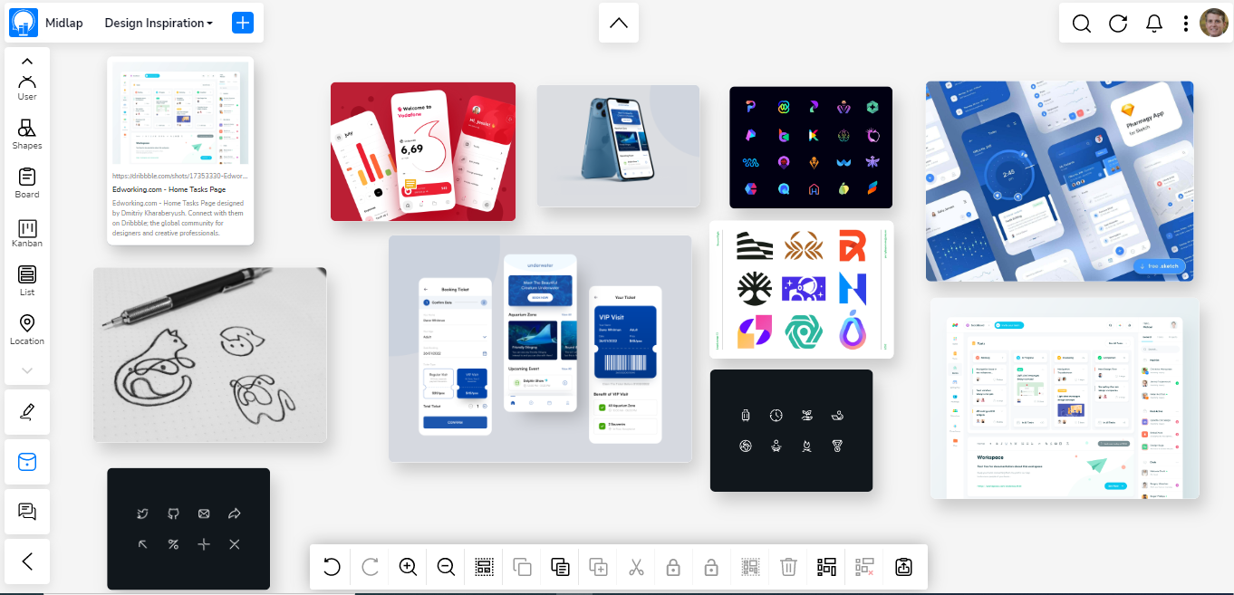Open the Location pin tool
The width and height of the screenshot is (1234, 595).
pyautogui.click(x=26, y=329)
